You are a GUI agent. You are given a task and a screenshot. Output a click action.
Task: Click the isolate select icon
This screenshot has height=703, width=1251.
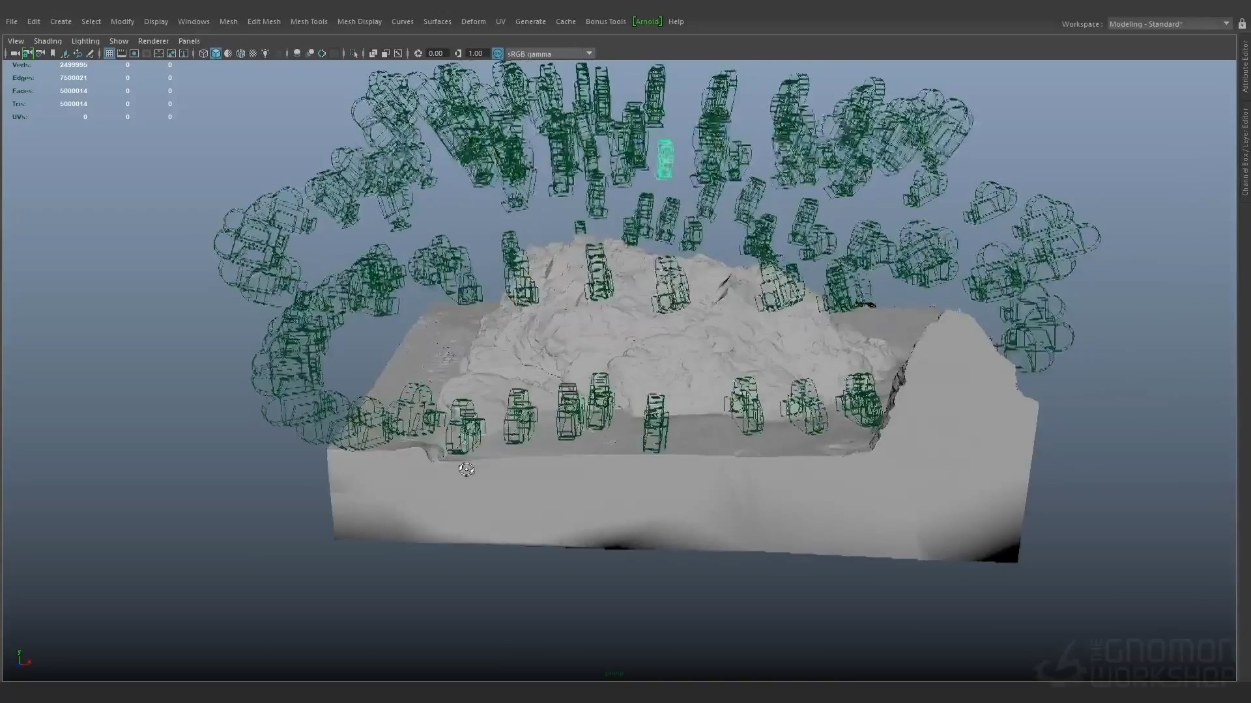[354, 53]
